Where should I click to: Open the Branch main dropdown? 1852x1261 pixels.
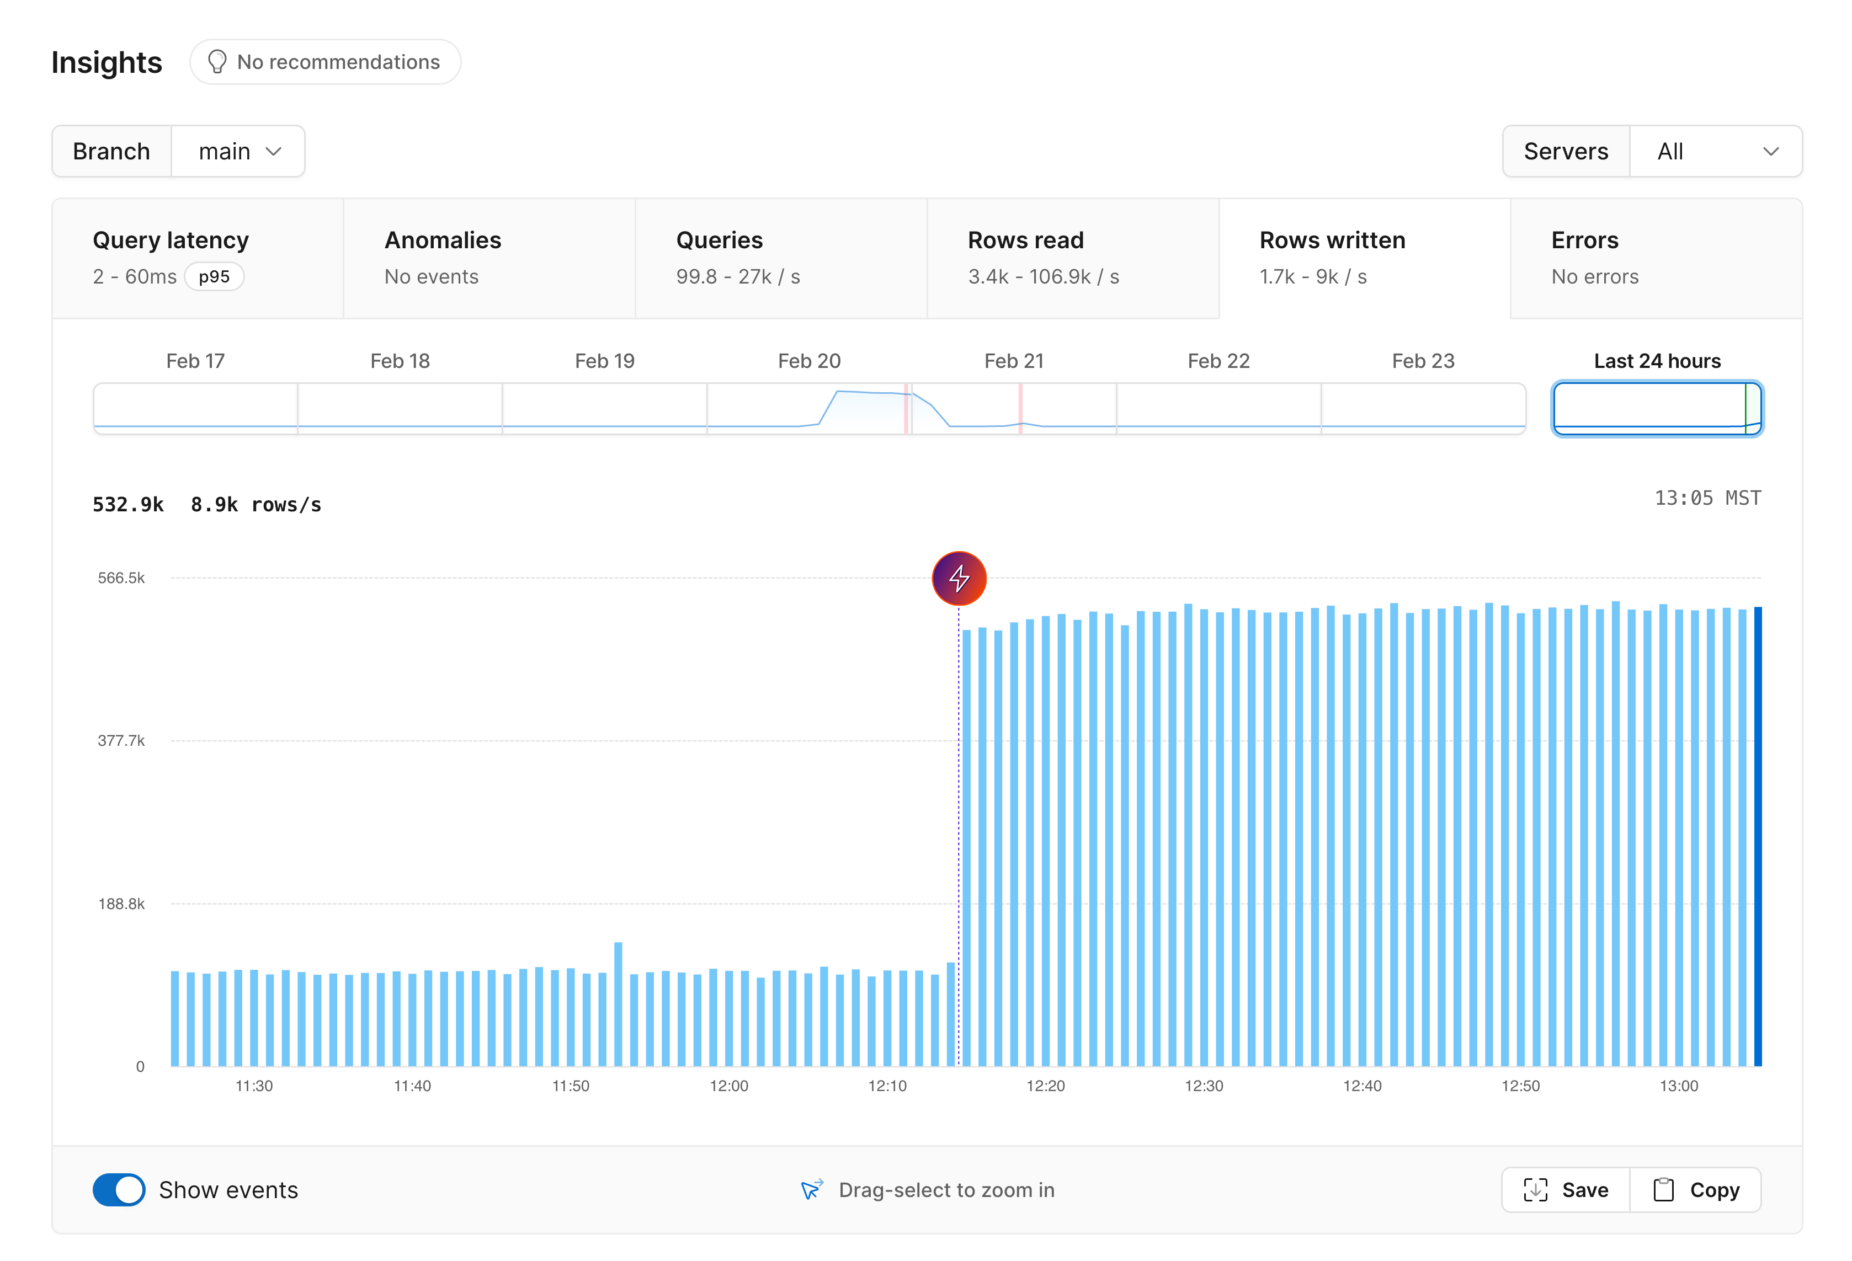click(x=237, y=151)
